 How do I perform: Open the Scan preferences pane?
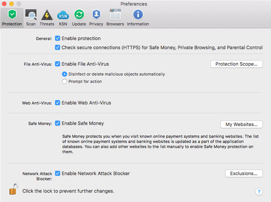click(x=31, y=18)
